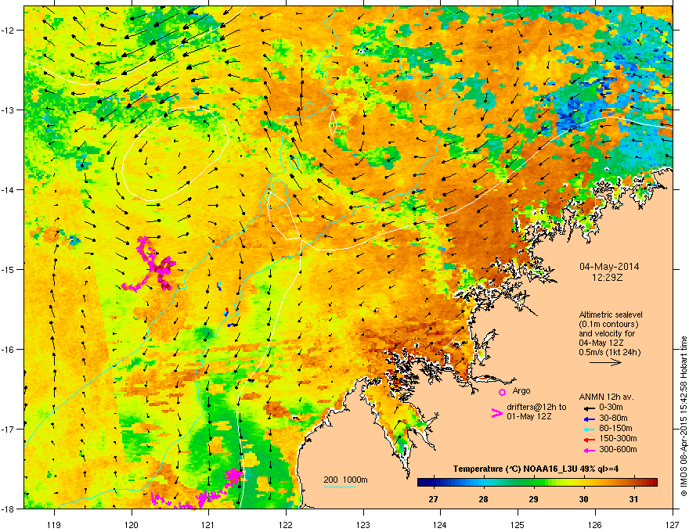This screenshot has width=689, height=532.
Task: Click the red 150-300m arrow legend marker
Action: 590,439
